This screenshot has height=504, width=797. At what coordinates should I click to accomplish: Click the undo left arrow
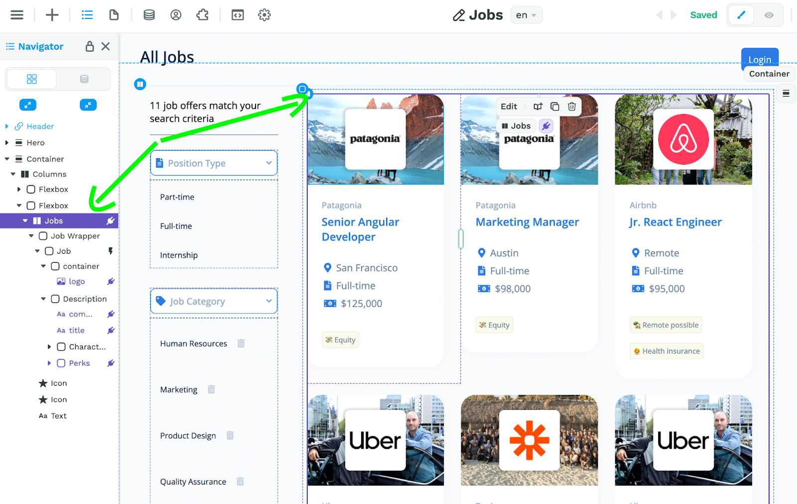[x=660, y=15]
